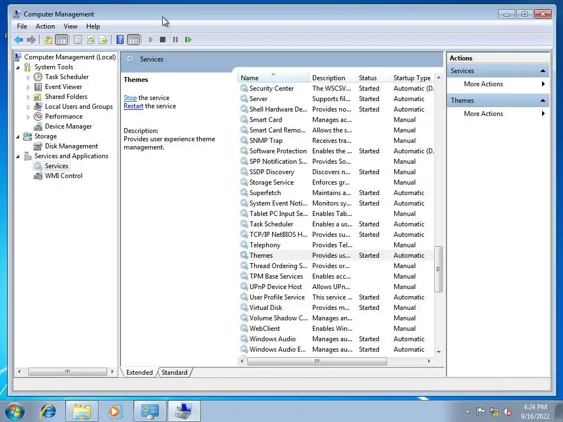Click the Restart the service link

click(134, 106)
